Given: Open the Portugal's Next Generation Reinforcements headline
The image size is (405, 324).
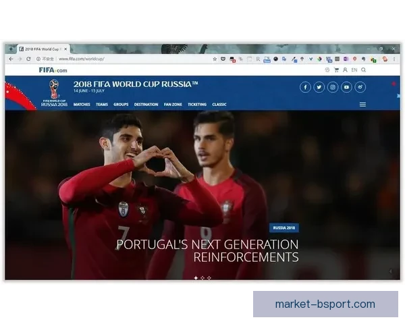Looking at the screenshot, I should pos(207,250).
